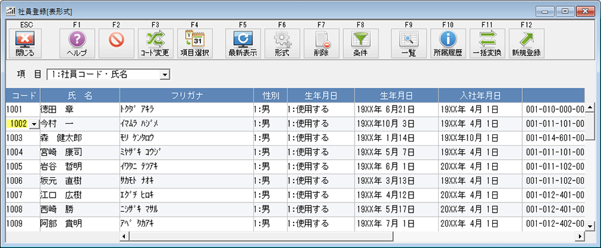
Task: Click the 新規登録 green arrow icon
Action: pos(526,43)
